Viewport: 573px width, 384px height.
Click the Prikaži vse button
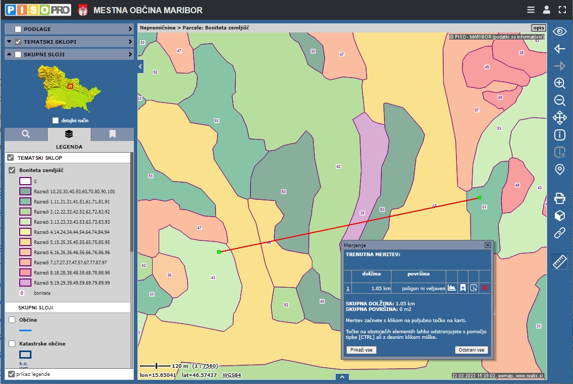coord(362,350)
